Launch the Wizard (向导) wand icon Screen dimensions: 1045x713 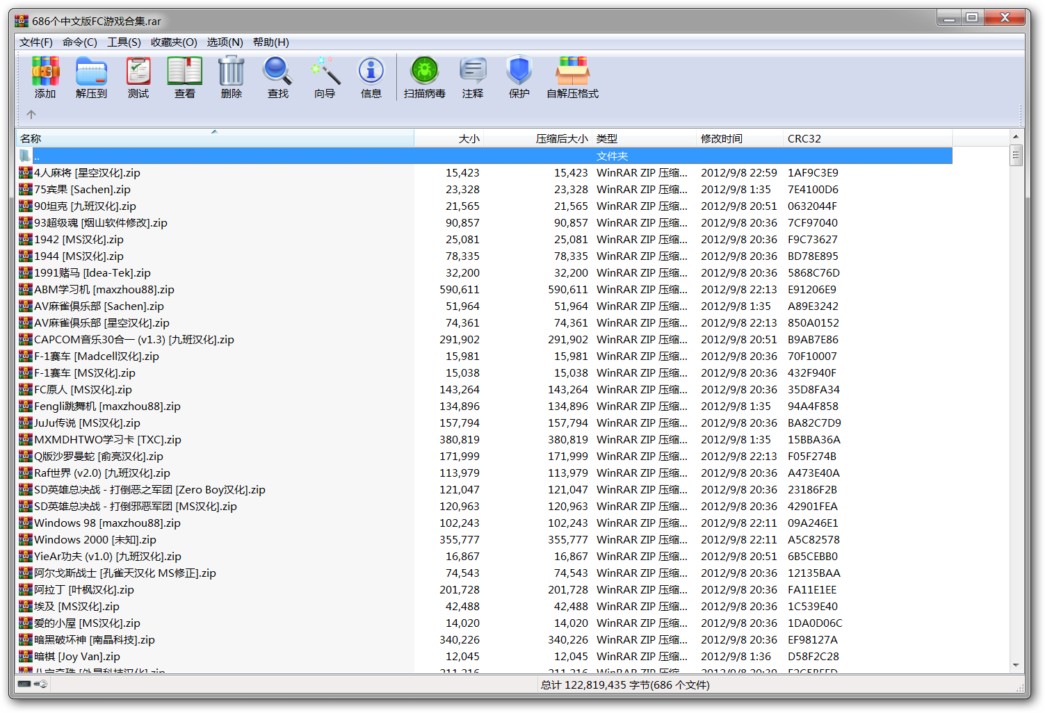[x=325, y=71]
